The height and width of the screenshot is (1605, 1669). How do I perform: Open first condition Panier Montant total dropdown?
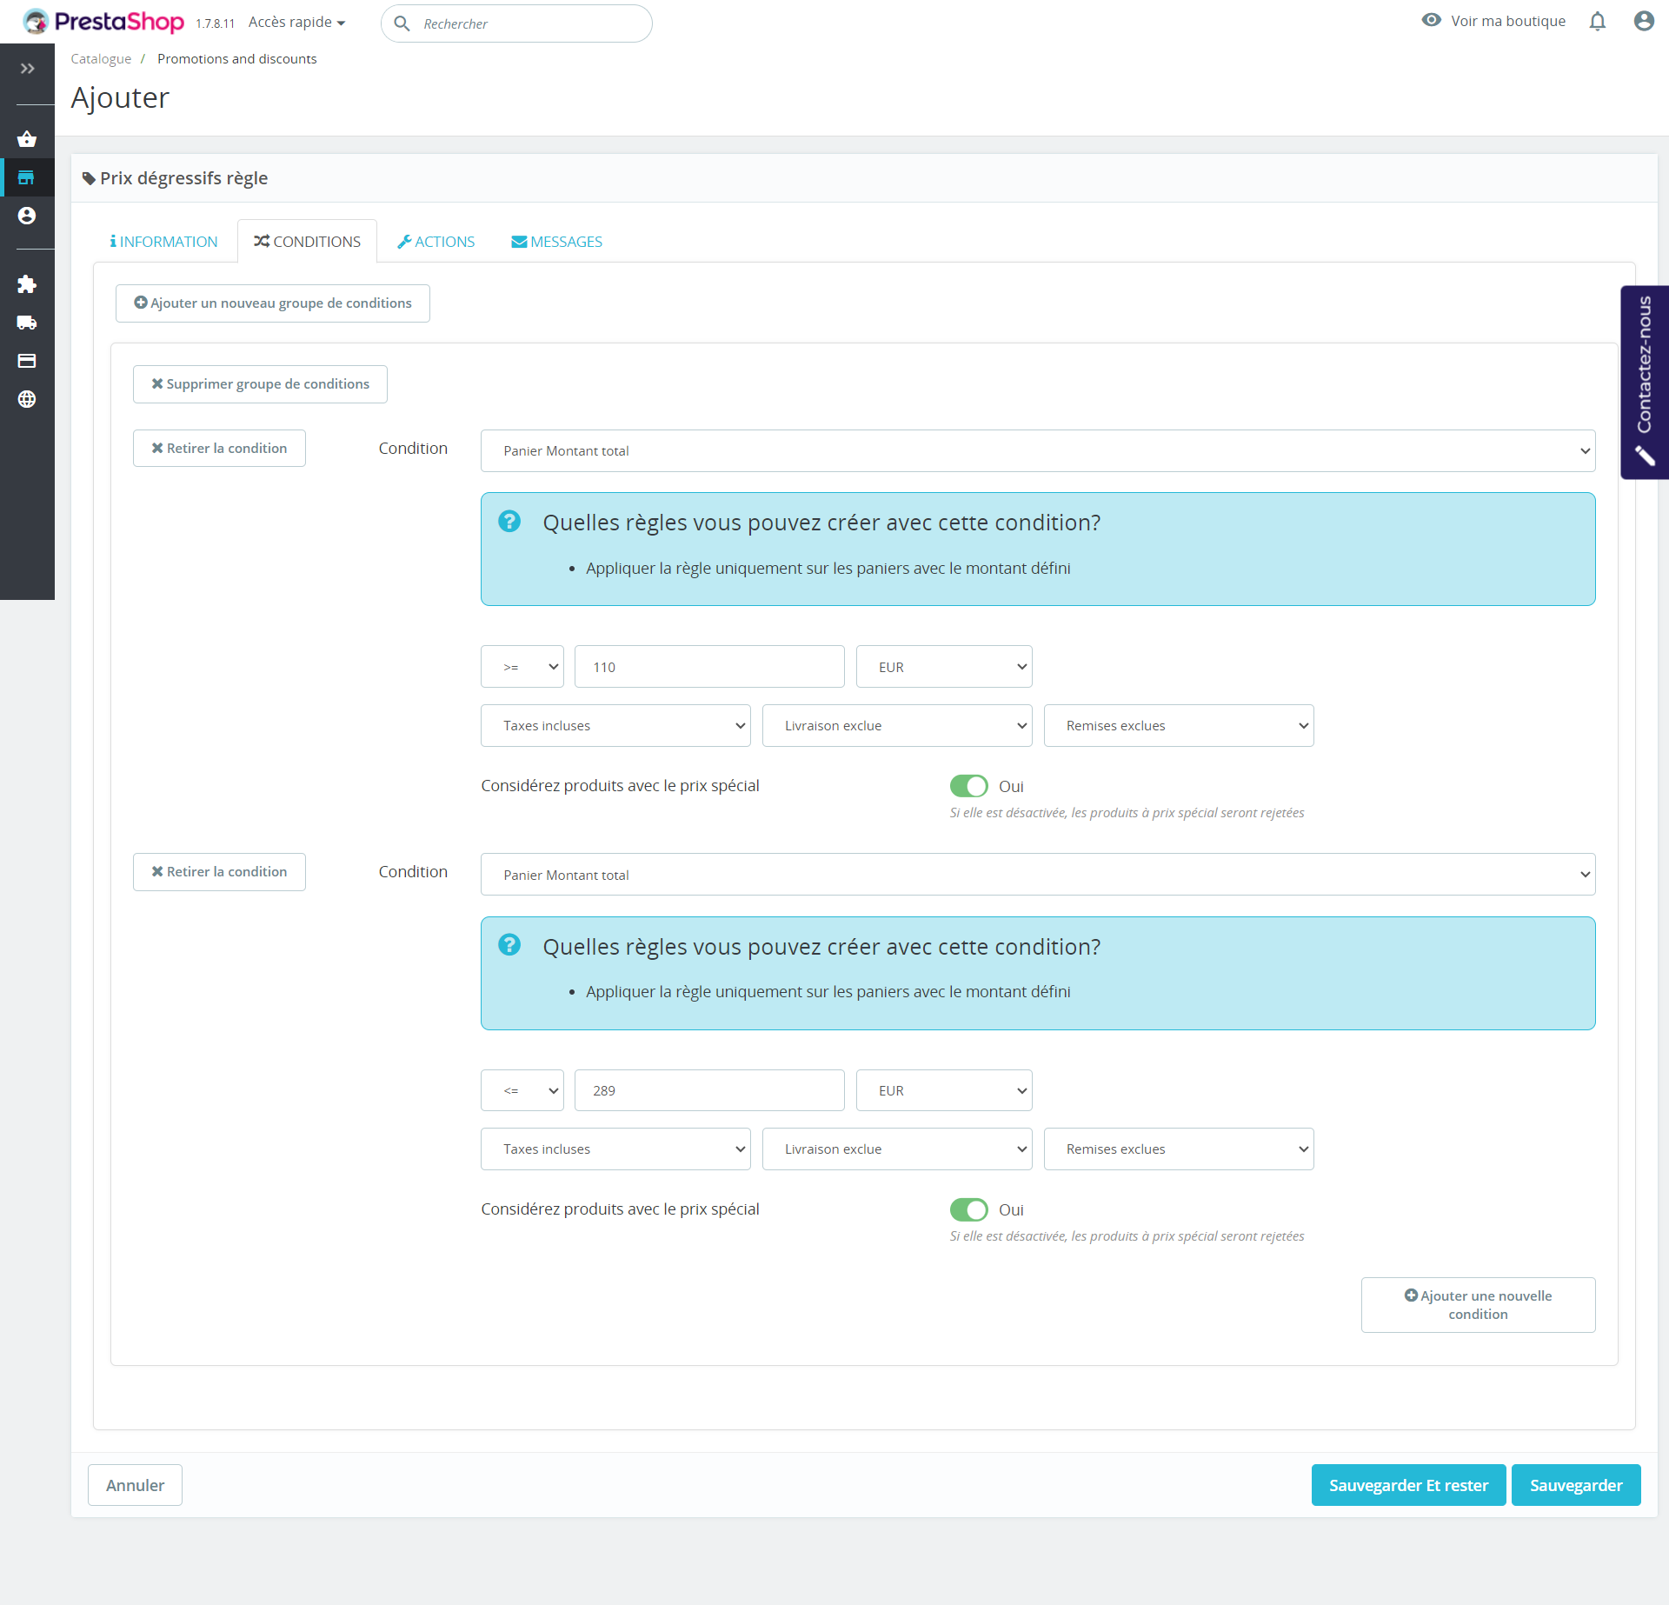[x=1037, y=450]
